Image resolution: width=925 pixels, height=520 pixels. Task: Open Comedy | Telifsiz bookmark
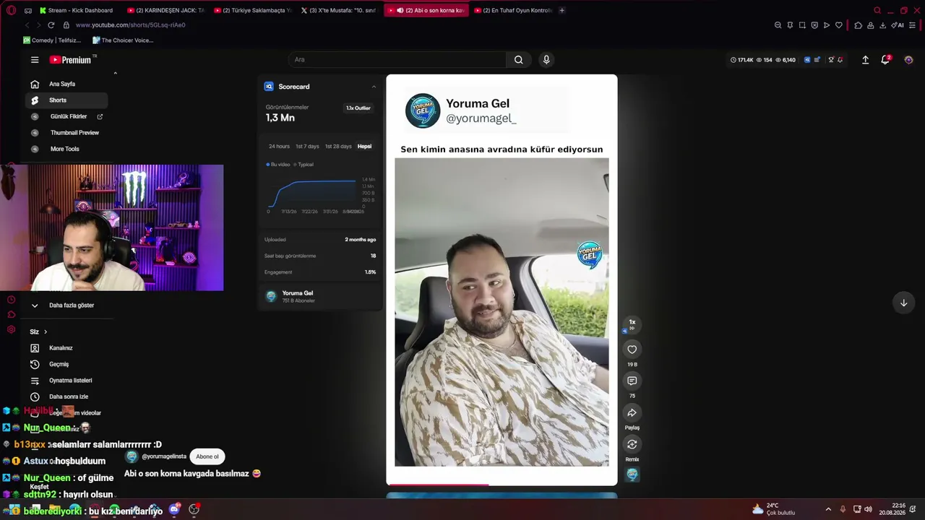[53, 40]
